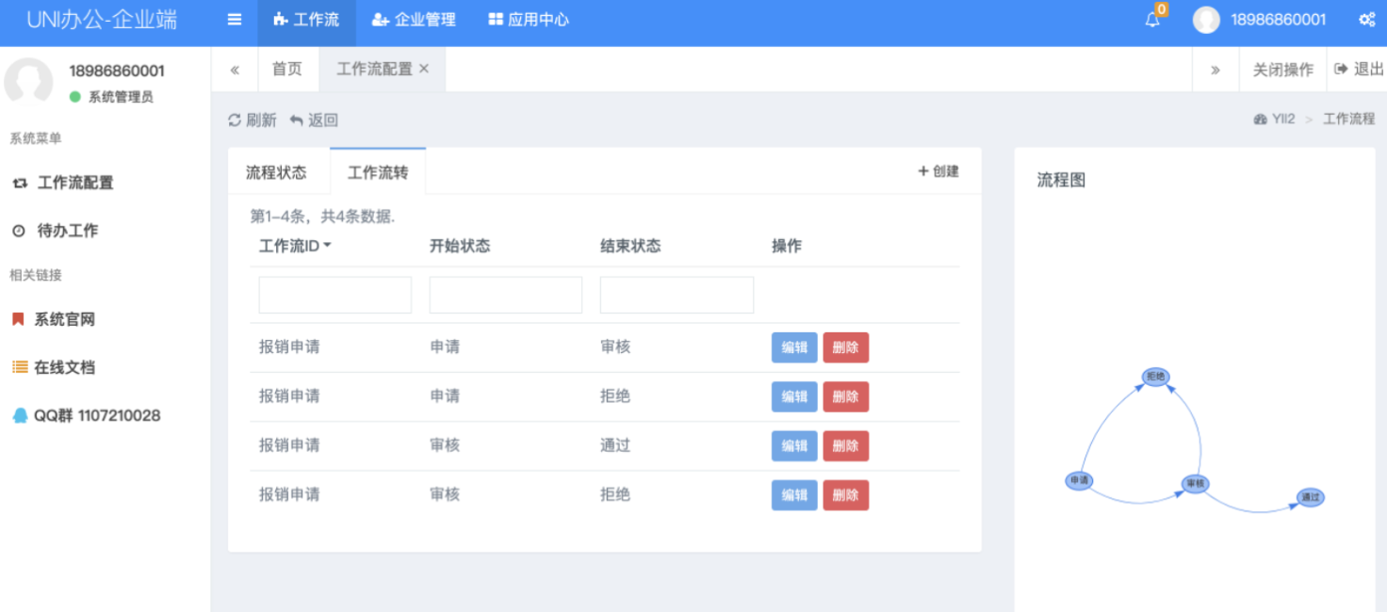
Task: Edit the 申请 to 审核 transition row
Action: 793,347
